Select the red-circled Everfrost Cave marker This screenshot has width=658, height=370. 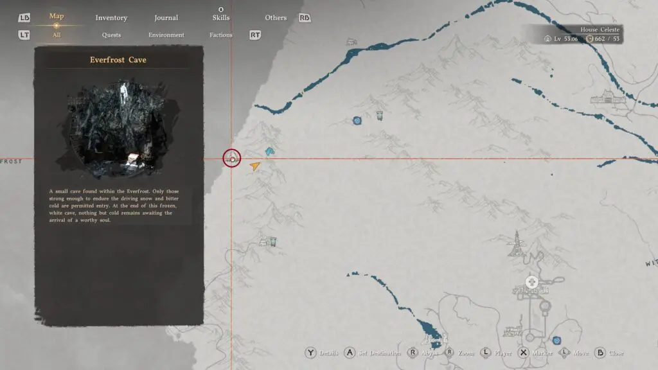(231, 158)
